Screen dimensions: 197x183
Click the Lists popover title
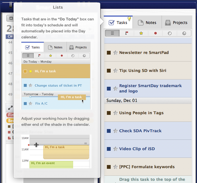(x=58, y=7)
